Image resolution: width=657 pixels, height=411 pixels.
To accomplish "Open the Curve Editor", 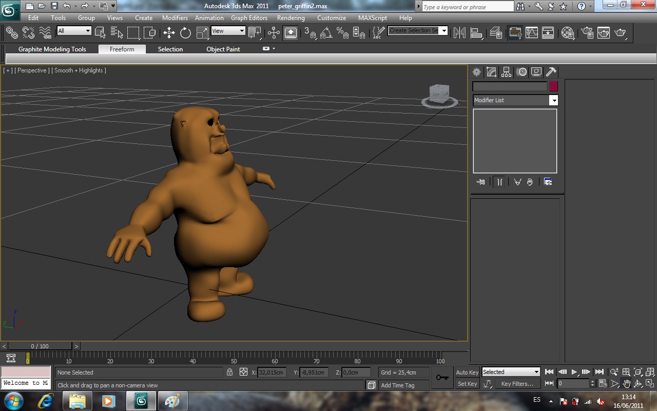I will click(x=531, y=33).
